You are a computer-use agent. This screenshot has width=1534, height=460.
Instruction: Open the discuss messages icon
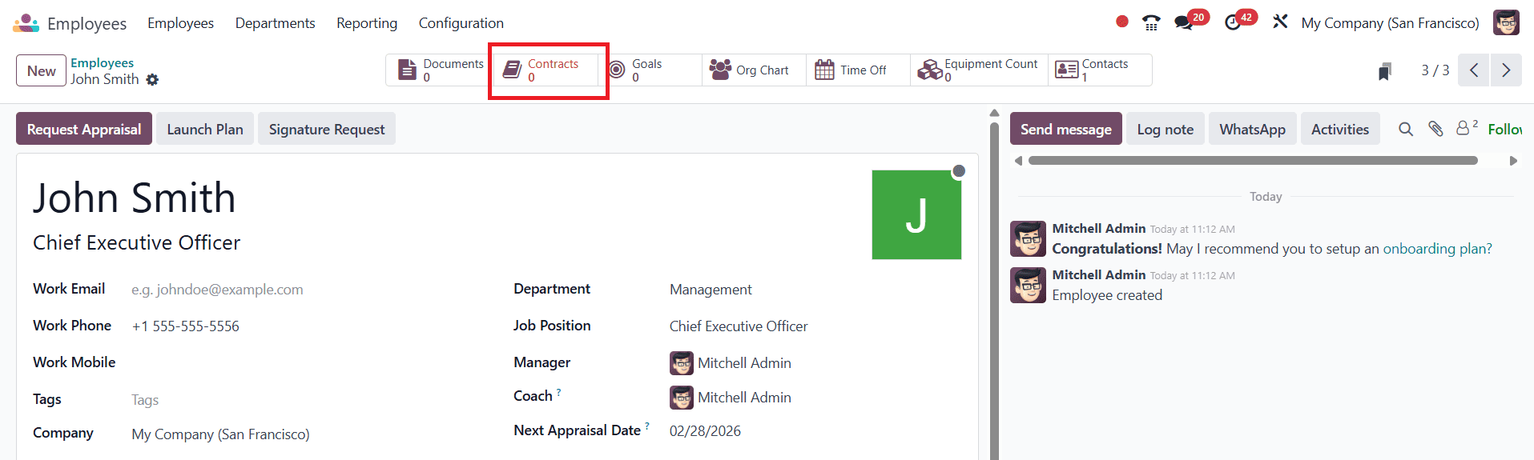tap(1184, 22)
